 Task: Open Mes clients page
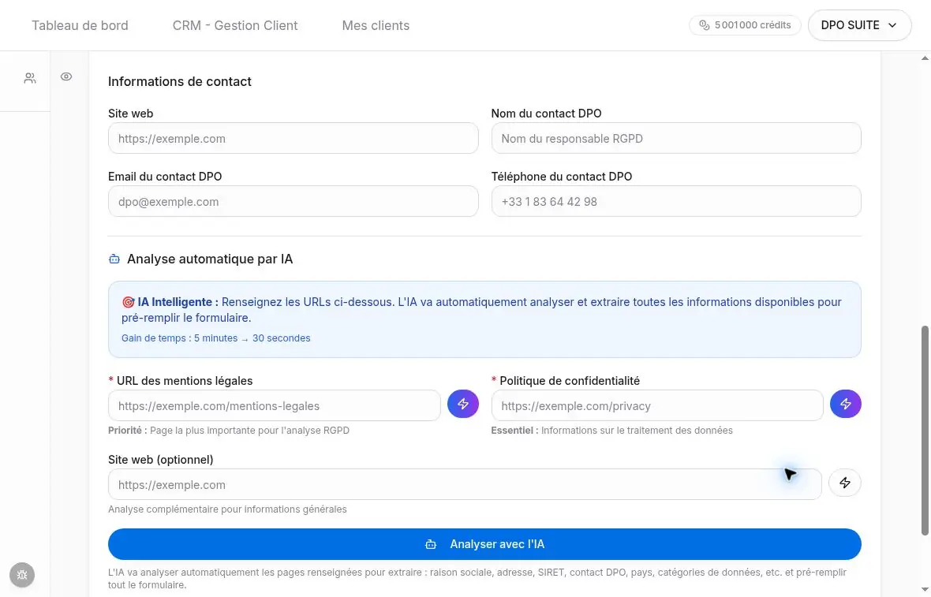(376, 25)
